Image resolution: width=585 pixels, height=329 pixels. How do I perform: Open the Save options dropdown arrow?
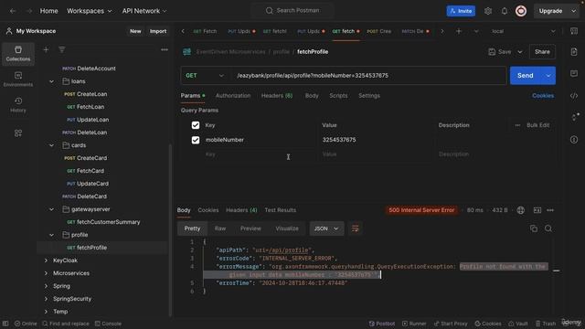click(x=520, y=52)
